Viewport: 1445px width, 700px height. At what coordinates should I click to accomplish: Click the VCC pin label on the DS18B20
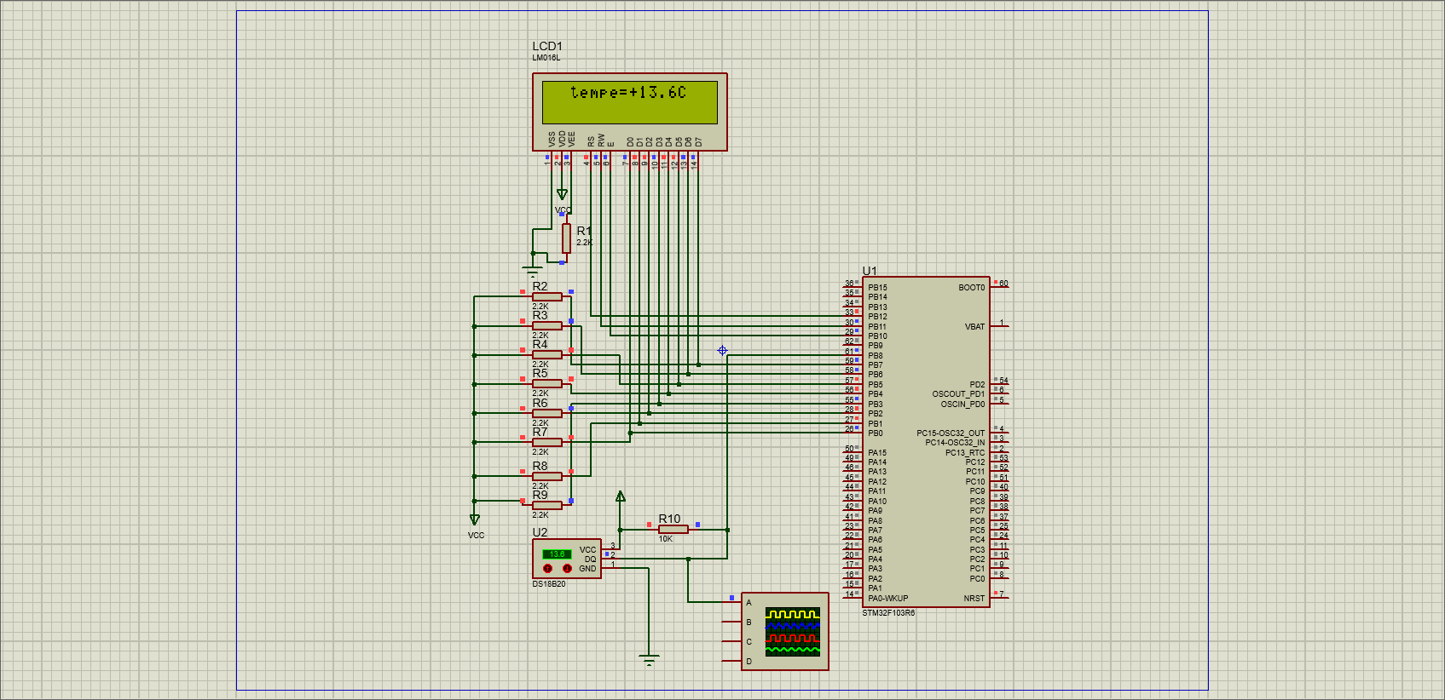[588, 550]
